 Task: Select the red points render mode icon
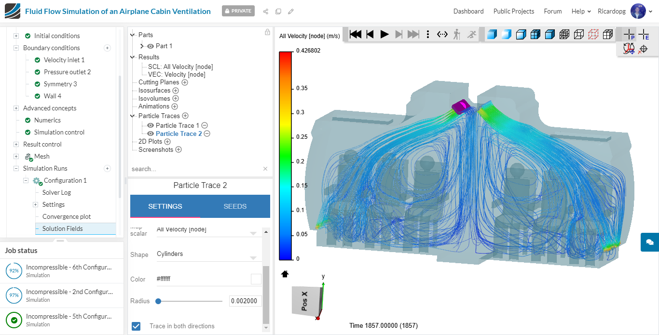click(x=593, y=34)
